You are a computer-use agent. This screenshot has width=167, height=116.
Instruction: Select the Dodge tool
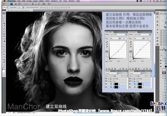(x=4, y=46)
